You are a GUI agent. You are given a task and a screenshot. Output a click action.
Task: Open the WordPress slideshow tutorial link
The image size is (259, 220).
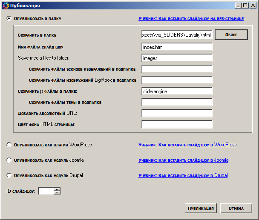point(187,145)
